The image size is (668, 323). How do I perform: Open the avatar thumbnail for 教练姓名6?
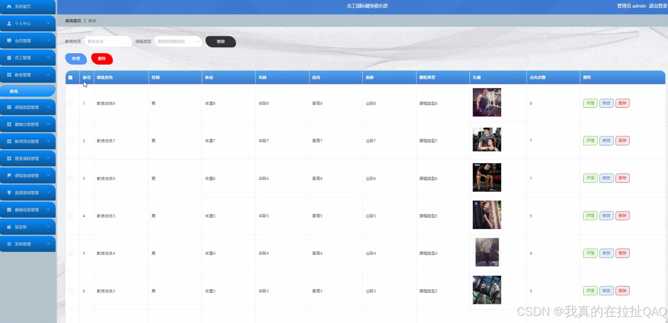point(487,177)
